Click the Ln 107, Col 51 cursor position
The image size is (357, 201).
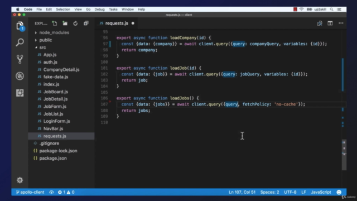[242, 192]
